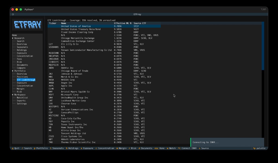Click the Python terminal window title
This screenshot has width=278, height=163.
tap(29, 9)
